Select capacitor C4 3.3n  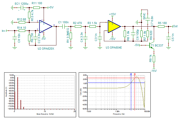[x=85, y=38]
